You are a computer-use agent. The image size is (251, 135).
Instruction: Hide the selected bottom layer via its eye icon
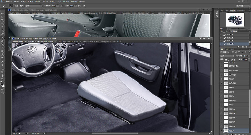coord(221,130)
